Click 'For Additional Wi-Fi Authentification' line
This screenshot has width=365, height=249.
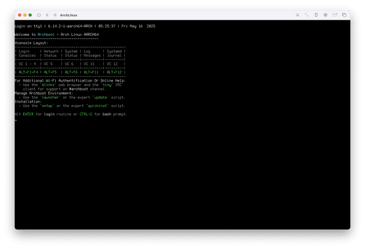70,81
